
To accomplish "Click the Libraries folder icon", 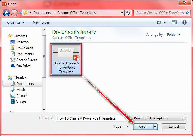I will pyautogui.click(x=10, y=78).
